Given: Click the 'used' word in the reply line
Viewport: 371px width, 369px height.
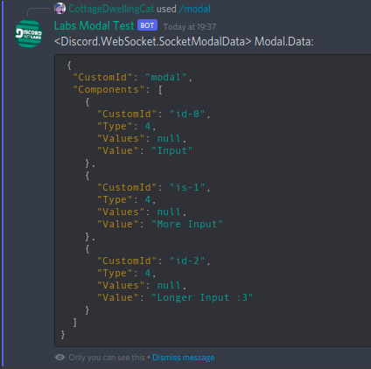Looking at the screenshot, I should (x=166, y=9).
